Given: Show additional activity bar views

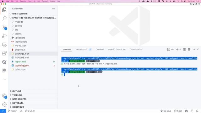Looking at the screenshot, I should coord(4,79).
